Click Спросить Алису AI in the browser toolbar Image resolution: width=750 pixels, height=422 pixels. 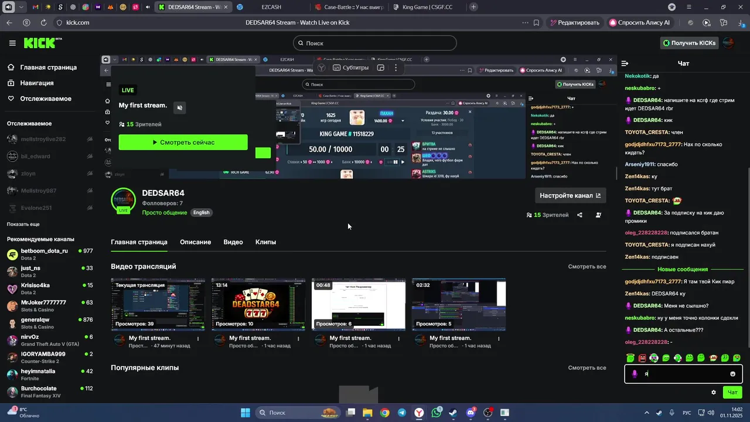639,22
